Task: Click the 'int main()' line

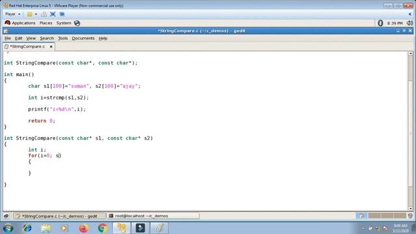Action: click(19, 75)
